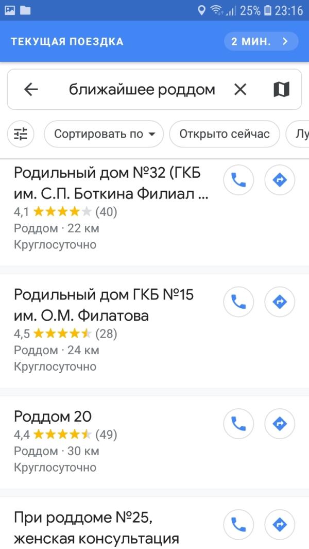This screenshot has width=309, height=549.
Task: Get directions to Родильный дом №32
Action: tap(279, 180)
